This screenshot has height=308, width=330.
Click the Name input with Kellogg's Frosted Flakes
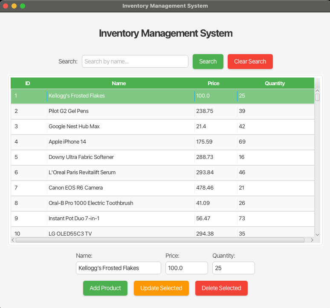point(119,268)
